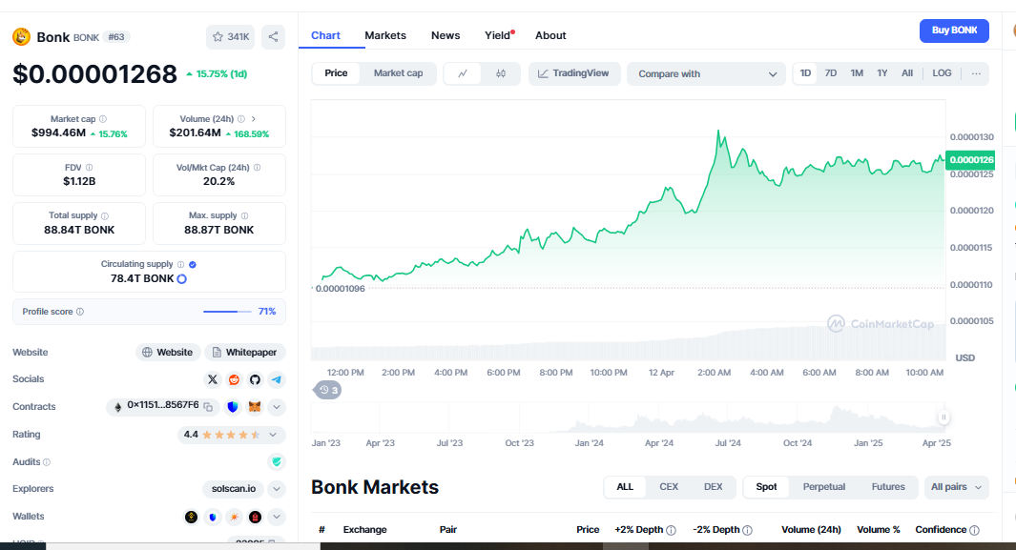Show info tooltip for FDV

(x=90, y=168)
